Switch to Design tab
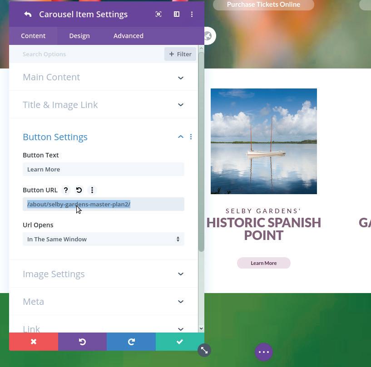 tap(79, 36)
